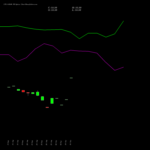Click the '02 Sep' date axis label
Viewport: 150px width, 150px height.
pyautogui.click(x=56, y=142)
